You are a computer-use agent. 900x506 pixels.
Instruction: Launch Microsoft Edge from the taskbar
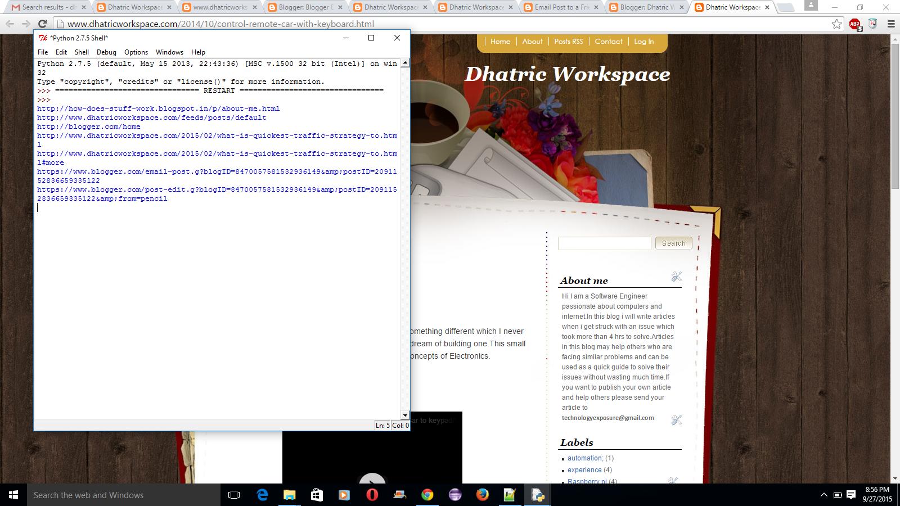click(x=262, y=495)
